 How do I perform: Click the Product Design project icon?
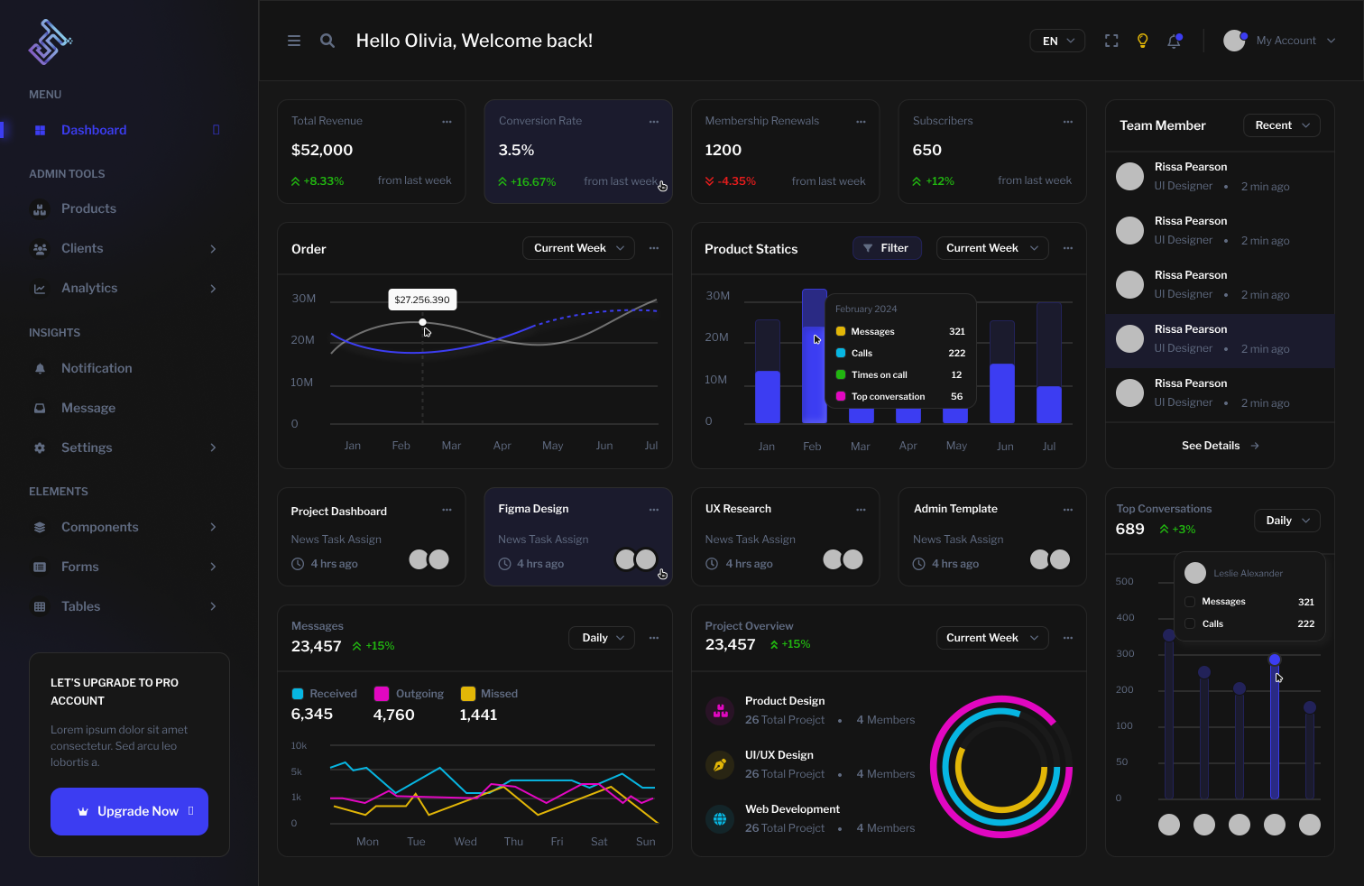click(x=720, y=711)
